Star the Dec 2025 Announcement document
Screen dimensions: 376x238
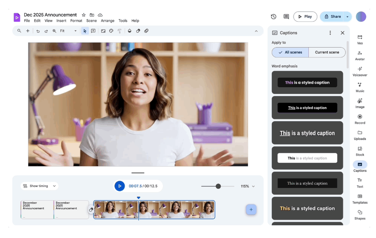83,15
